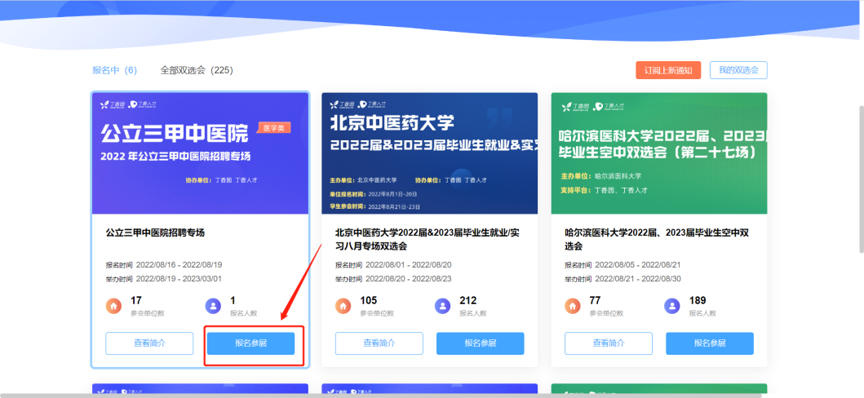Screen dimensions: 864x398
Task: Open 全部双选会 (225) tab
Action: click(197, 70)
